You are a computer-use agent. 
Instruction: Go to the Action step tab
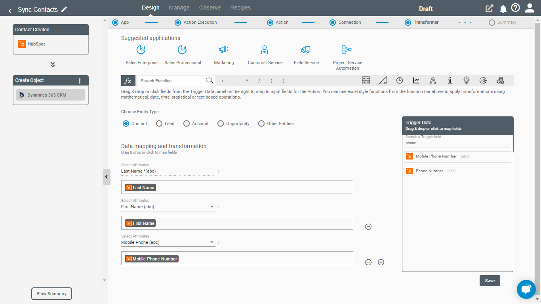(x=278, y=23)
